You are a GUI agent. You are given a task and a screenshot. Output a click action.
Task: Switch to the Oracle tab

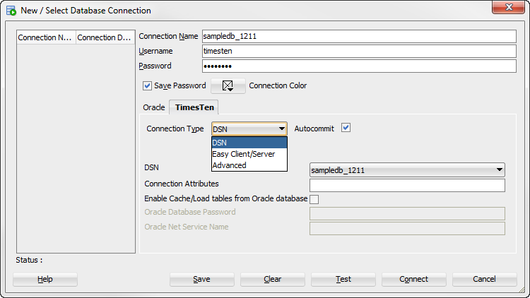[x=154, y=107]
